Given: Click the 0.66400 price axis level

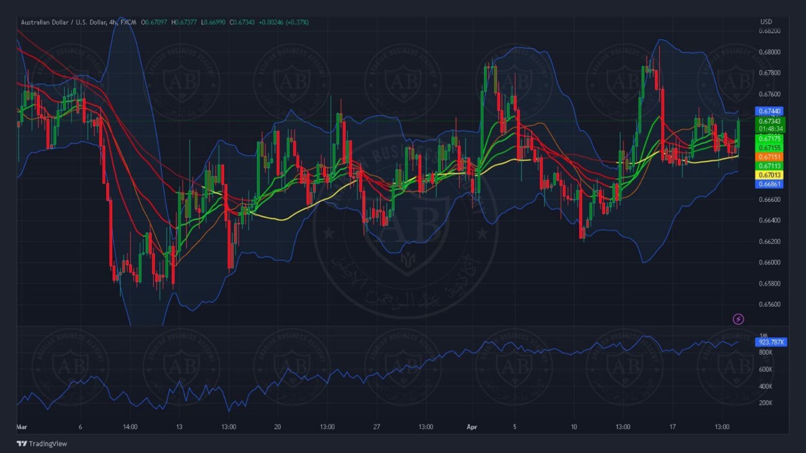Looking at the screenshot, I should pos(769,220).
